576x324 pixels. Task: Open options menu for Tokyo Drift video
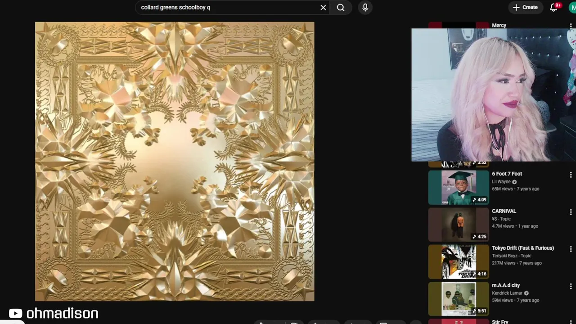(571, 249)
